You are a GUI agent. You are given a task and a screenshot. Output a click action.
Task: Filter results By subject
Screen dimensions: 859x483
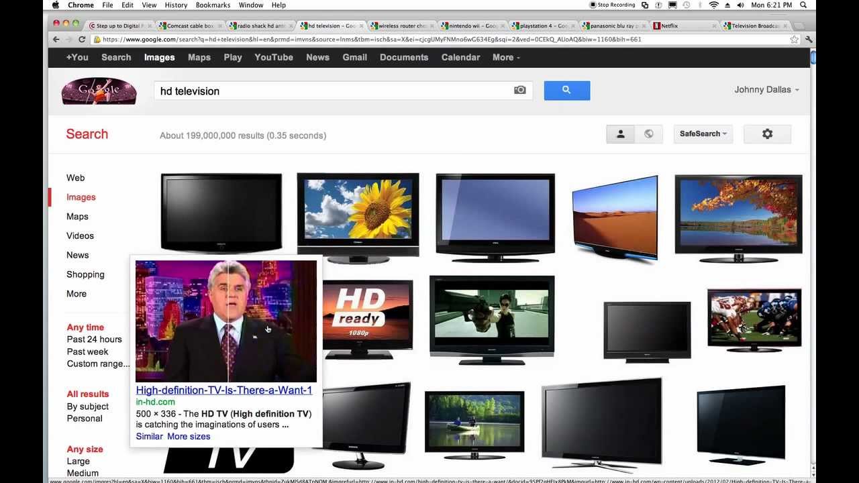tap(87, 407)
